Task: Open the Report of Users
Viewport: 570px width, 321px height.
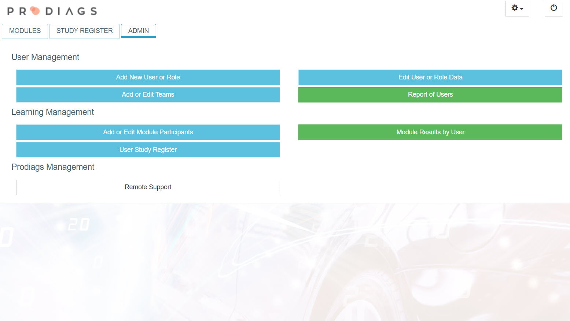Action: coord(430,94)
